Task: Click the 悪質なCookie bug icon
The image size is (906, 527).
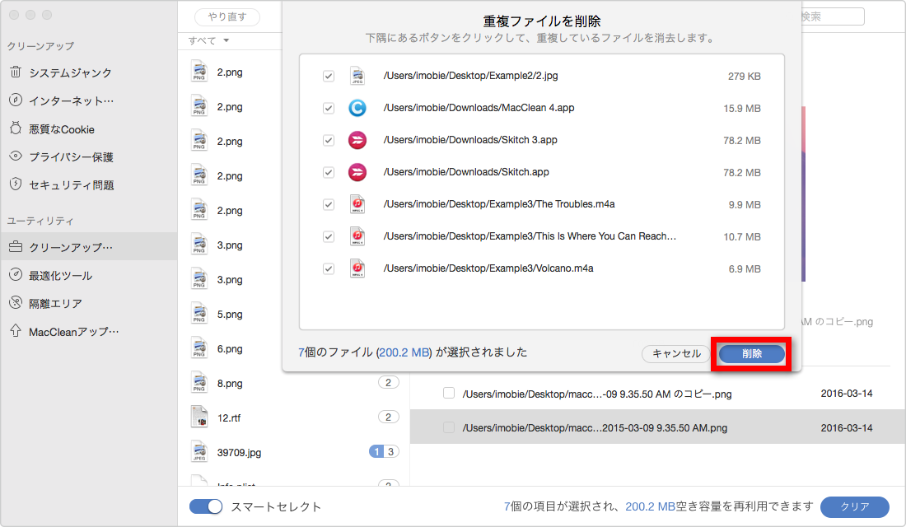Action: (x=16, y=128)
